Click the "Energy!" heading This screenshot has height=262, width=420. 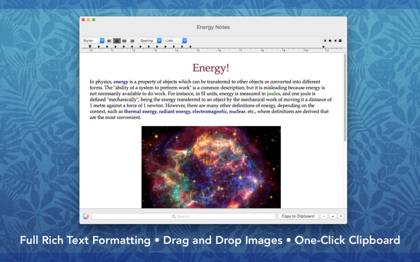coord(211,68)
